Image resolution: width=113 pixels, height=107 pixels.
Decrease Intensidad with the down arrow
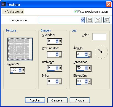[x=86, y=69]
